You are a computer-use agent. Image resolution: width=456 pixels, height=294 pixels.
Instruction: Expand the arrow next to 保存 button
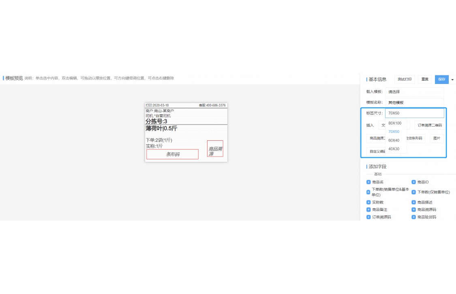click(x=452, y=79)
